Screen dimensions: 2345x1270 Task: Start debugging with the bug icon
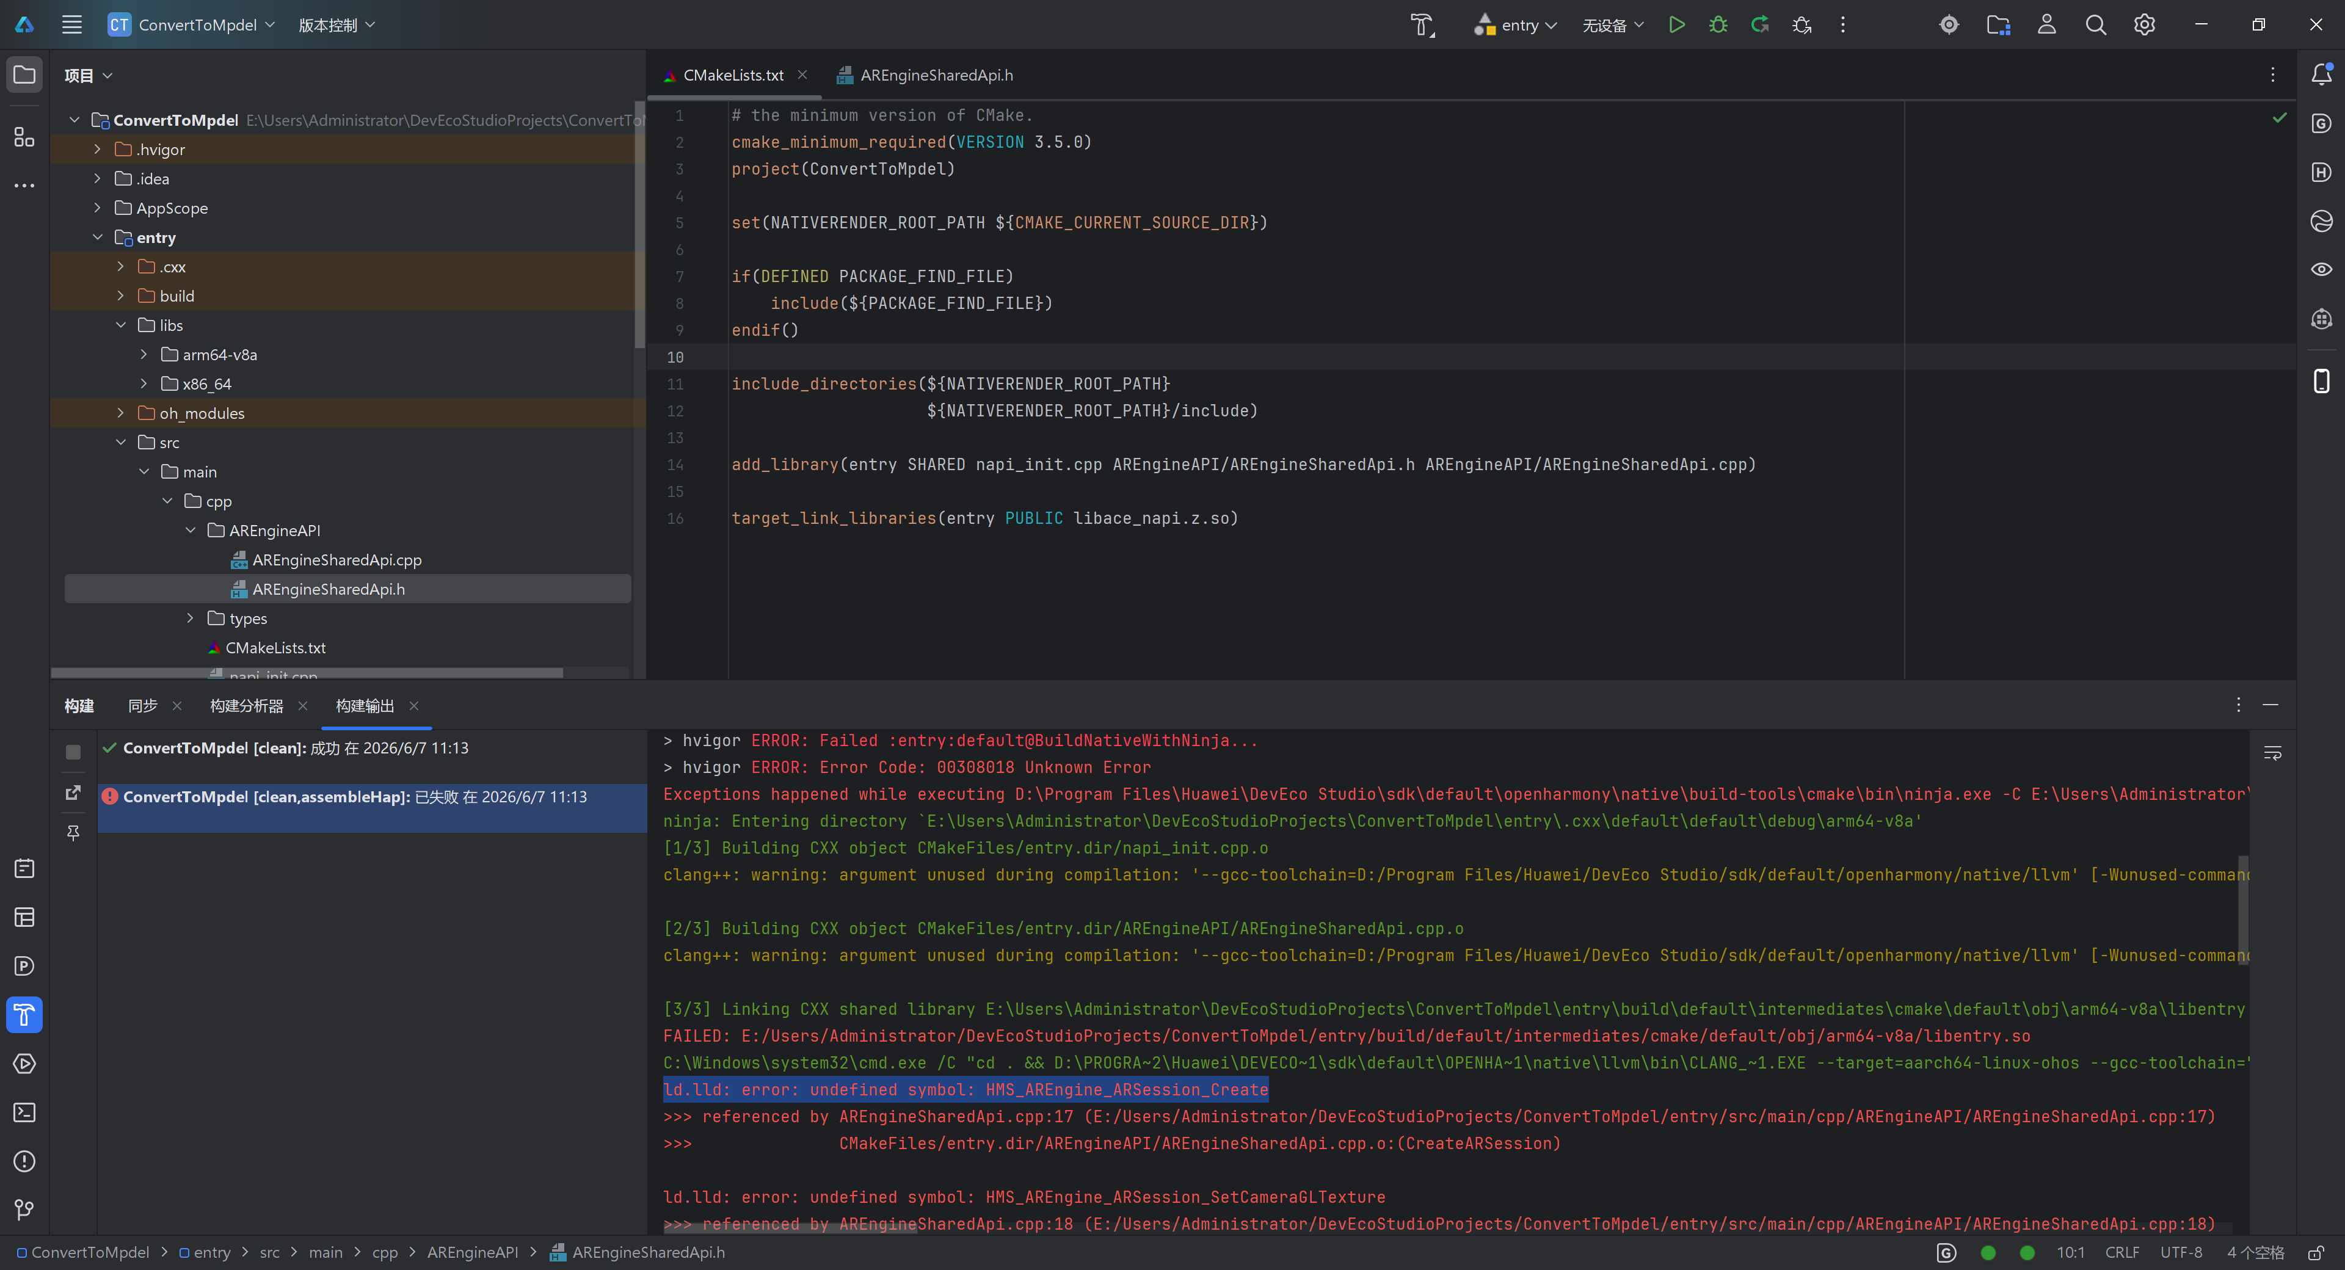[1718, 24]
